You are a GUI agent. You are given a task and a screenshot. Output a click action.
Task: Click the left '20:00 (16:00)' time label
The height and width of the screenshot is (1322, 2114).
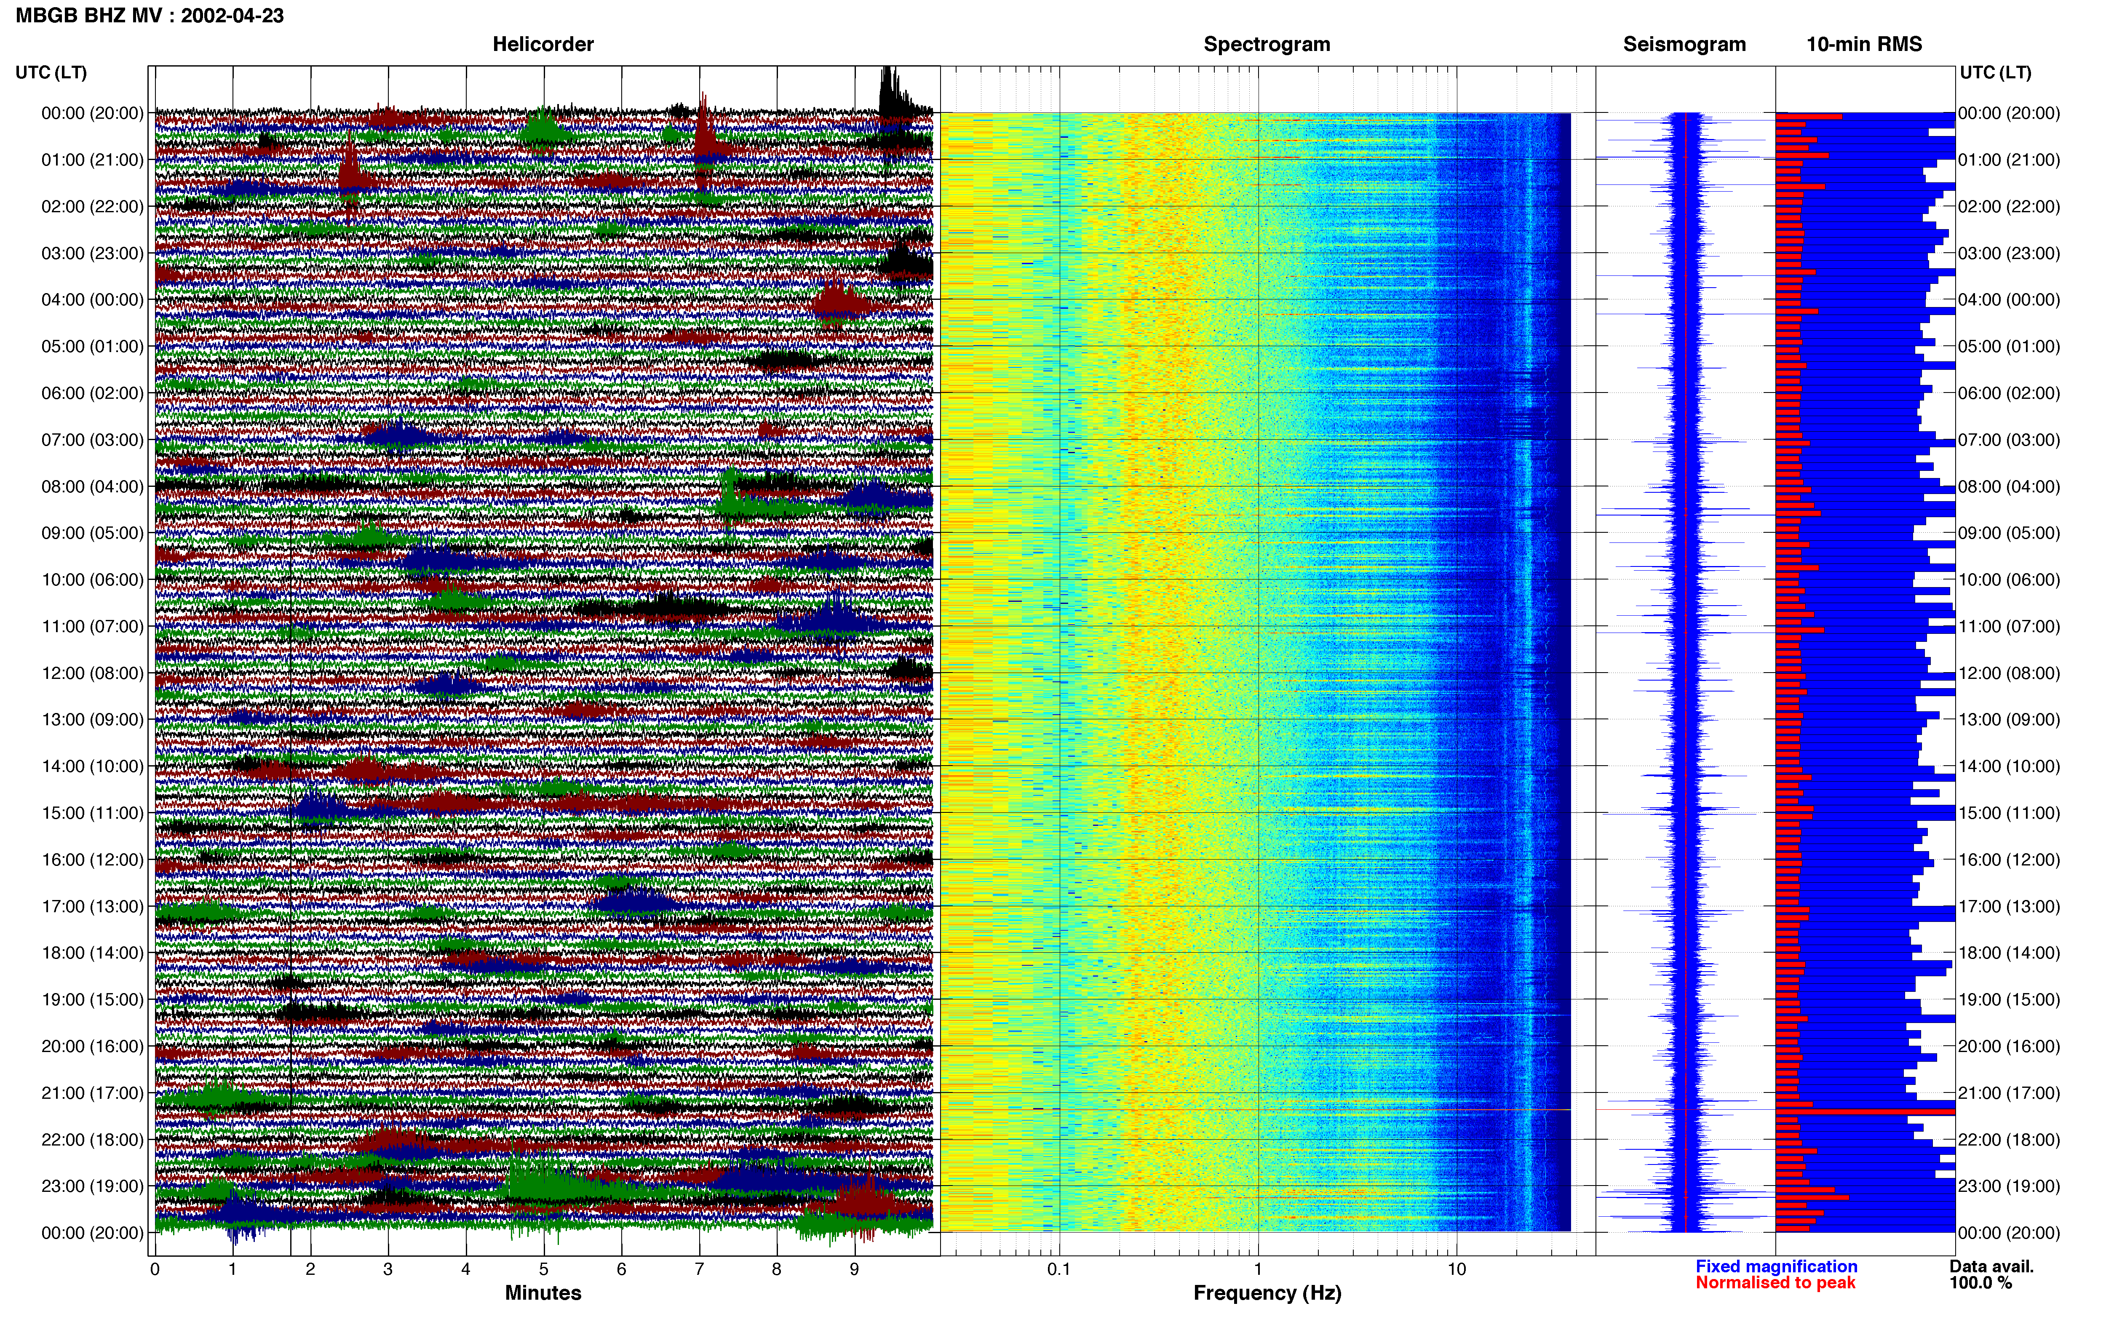pyautogui.click(x=92, y=1047)
